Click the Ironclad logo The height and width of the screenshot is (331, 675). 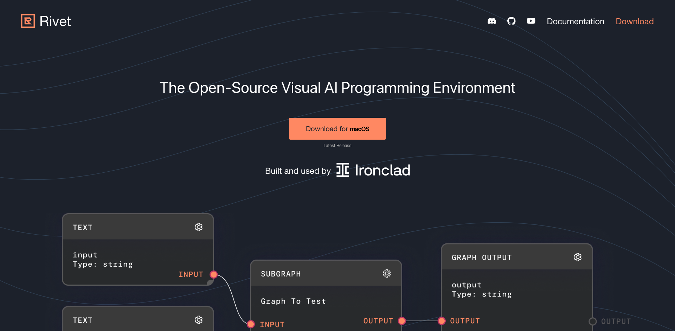point(373,170)
